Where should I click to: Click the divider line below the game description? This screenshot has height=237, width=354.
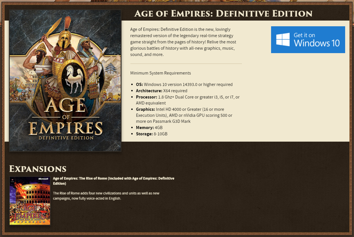click(186, 63)
